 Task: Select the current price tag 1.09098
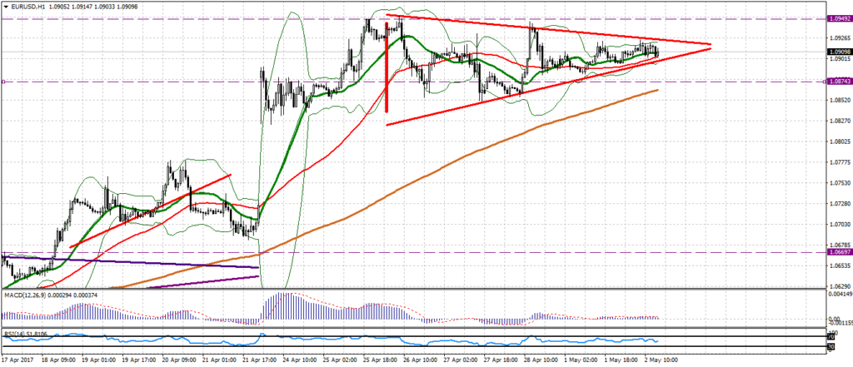coord(839,52)
